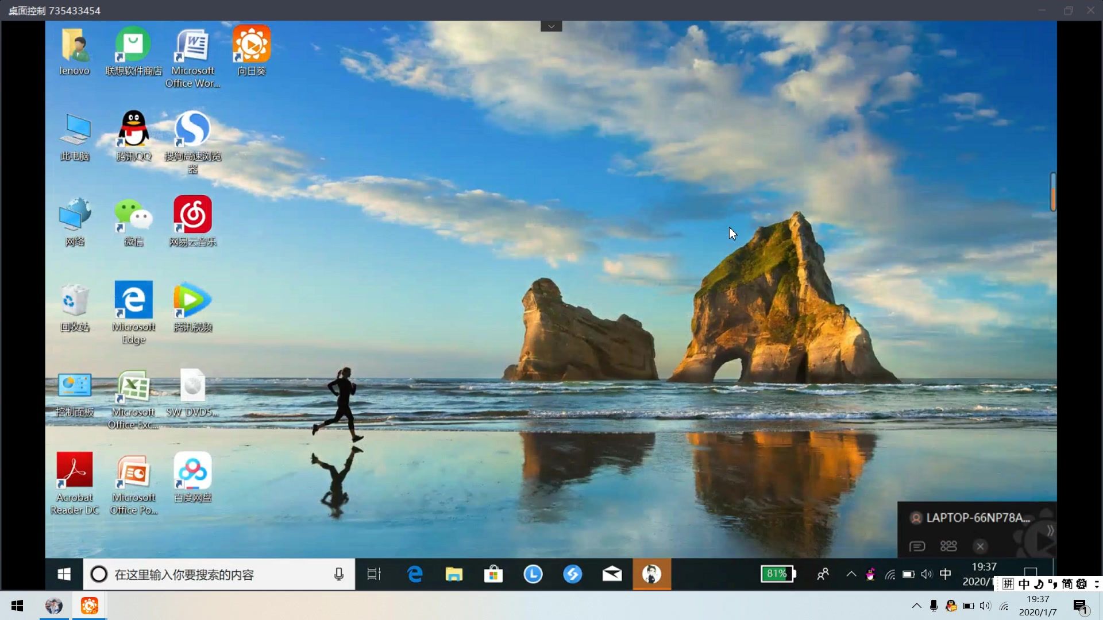1103x620 pixels.
Task: Expand hidden icons on local taskbar tray
Action: pyautogui.click(x=917, y=606)
